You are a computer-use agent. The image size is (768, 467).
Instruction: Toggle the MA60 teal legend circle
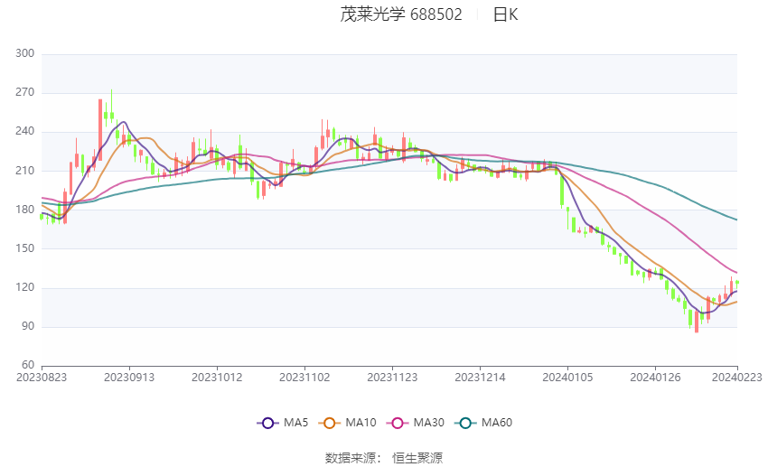(465, 423)
